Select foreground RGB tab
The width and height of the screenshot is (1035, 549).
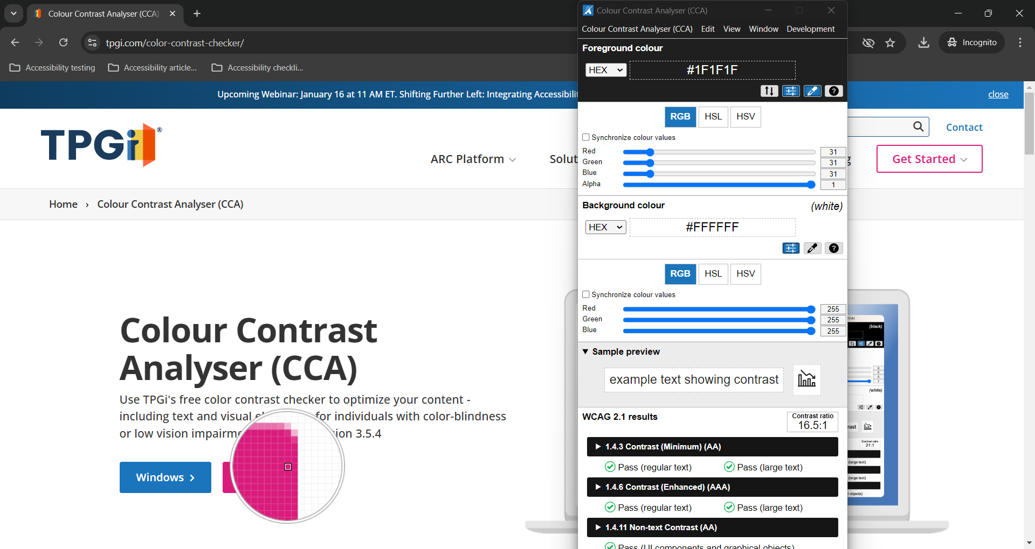680,117
